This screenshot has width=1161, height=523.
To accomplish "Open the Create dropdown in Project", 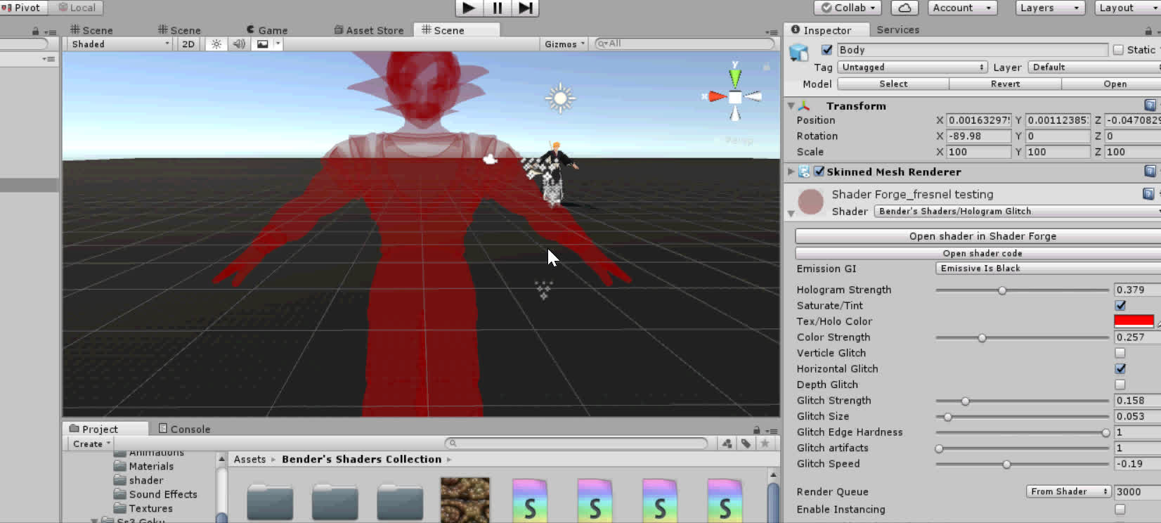I will point(91,444).
